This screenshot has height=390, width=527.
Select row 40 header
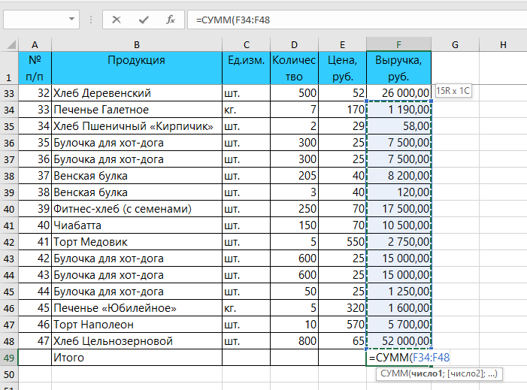pyautogui.click(x=9, y=209)
